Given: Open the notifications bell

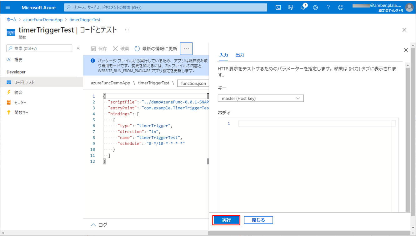Looking at the screenshot, I should [303, 7].
